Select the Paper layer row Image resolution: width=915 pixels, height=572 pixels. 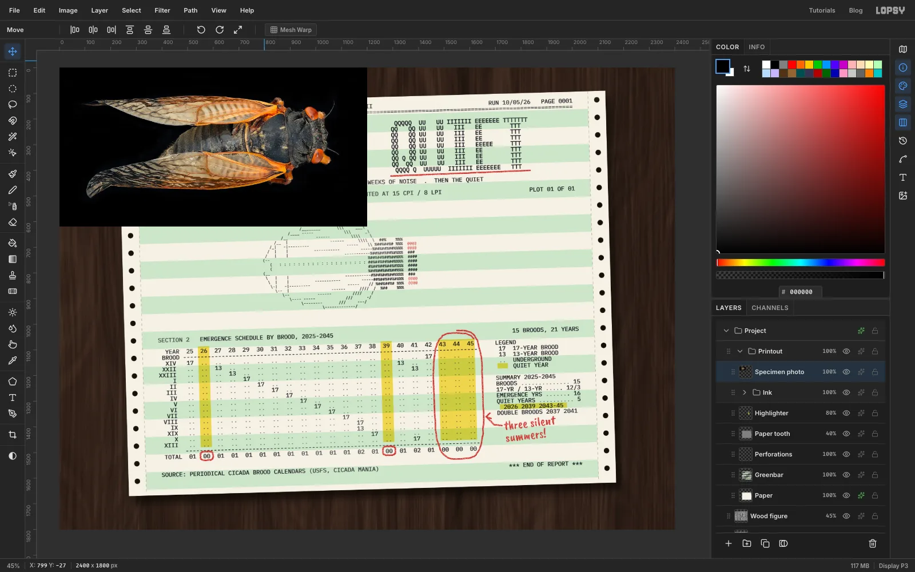click(801, 495)
